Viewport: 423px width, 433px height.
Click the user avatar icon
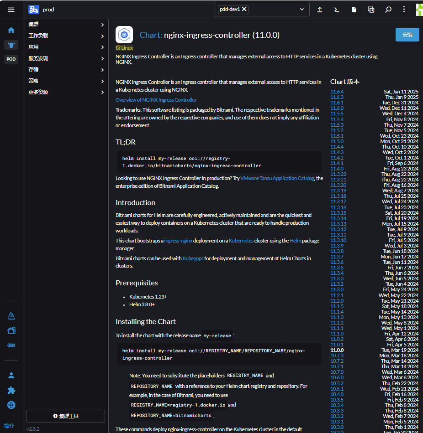[419, 10]
